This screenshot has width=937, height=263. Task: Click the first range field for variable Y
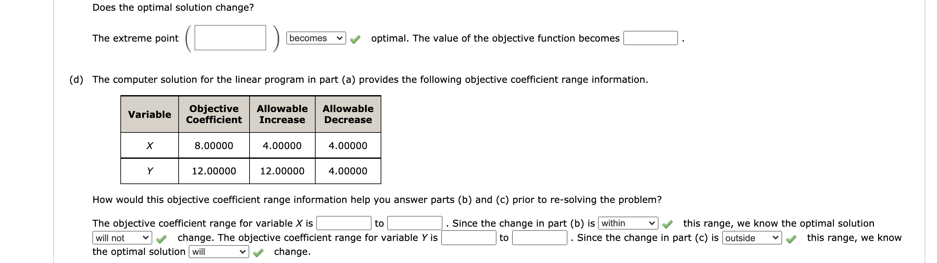pyautogui.click(x=468, y=238)
